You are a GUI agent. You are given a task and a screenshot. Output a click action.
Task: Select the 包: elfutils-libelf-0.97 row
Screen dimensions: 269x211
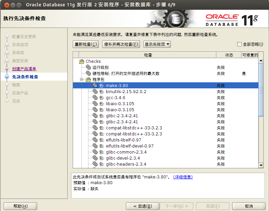[x=165, y=140]
